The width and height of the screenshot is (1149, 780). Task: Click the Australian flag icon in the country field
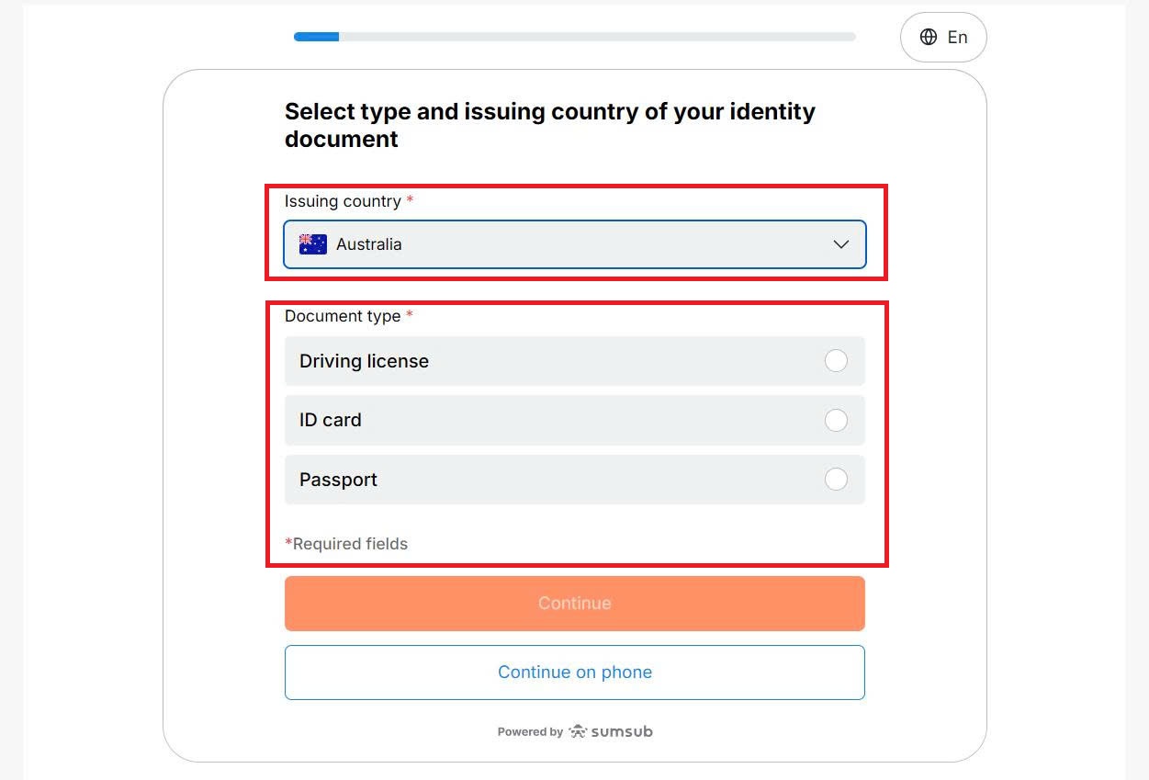[310, 243]
